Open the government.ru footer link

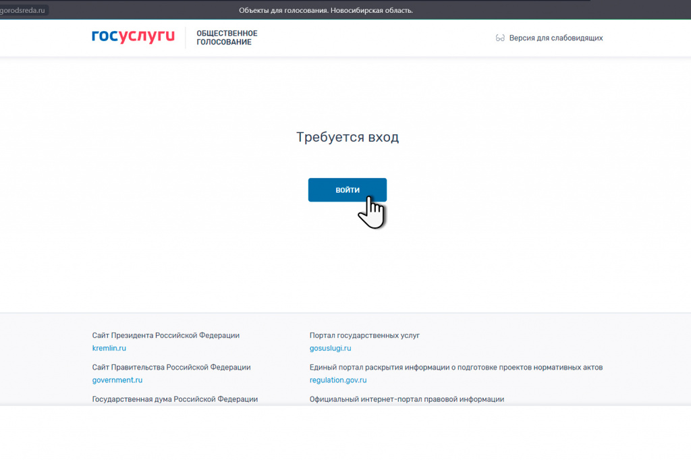[x=117, y=380]
